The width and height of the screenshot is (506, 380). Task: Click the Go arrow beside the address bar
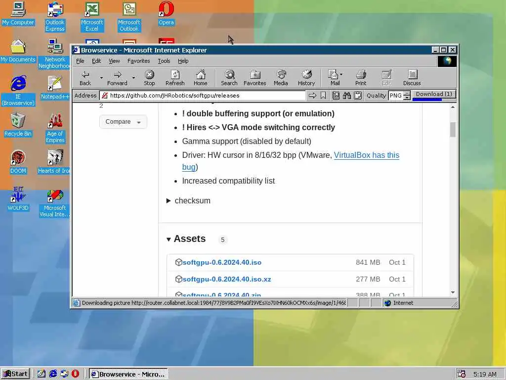point(312,95)
